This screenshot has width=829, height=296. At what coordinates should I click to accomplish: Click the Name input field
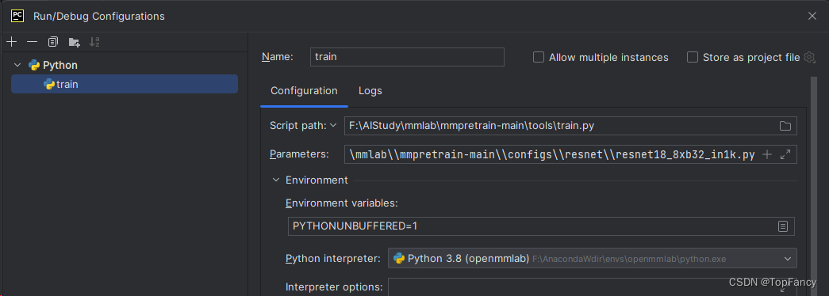point(407,57)
